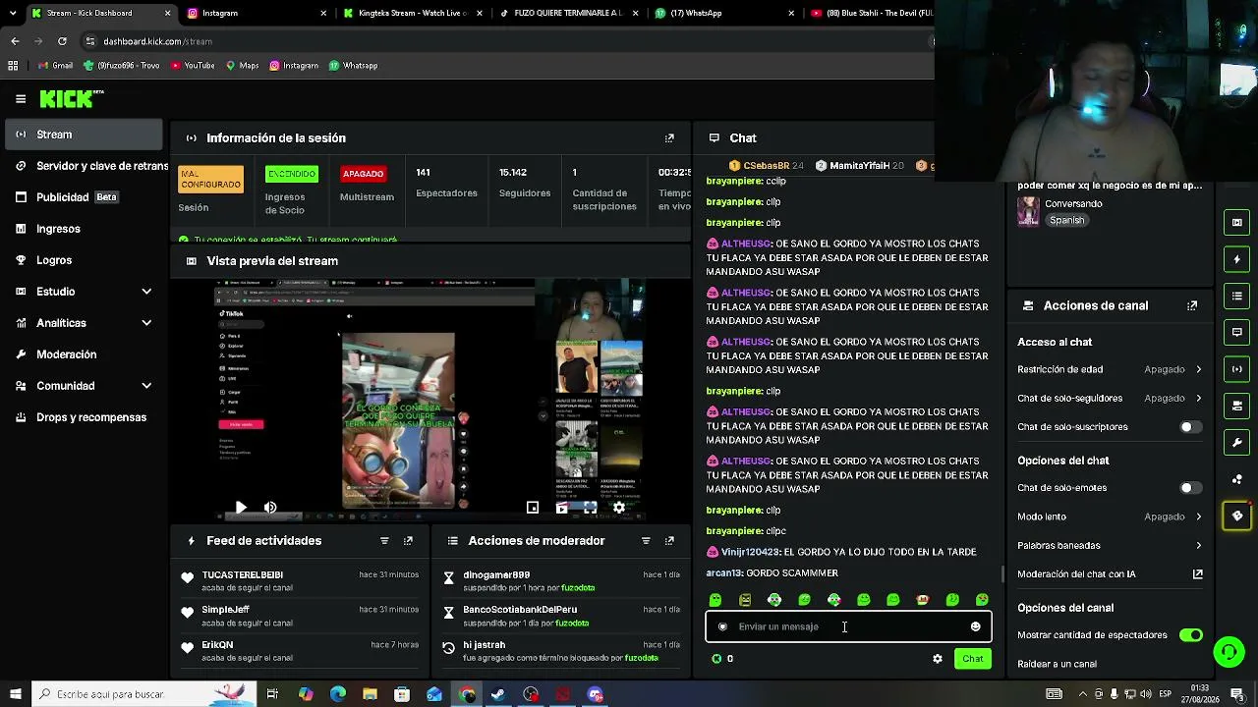Click the Kick logo
The width and height of the screenshot is (1258, 707).
pyautogui.click(x=72, y=99)
